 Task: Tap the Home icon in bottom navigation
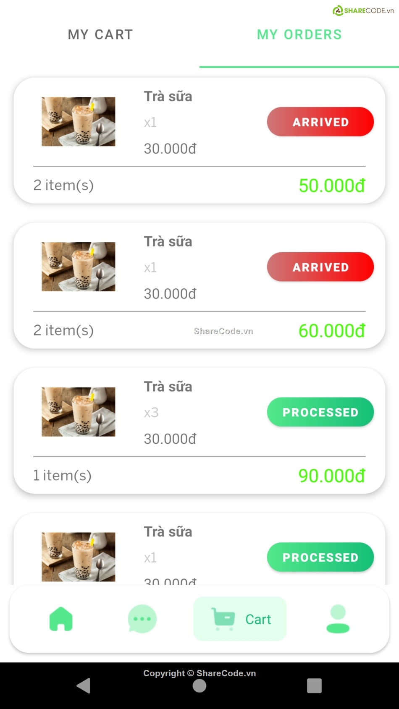[x=61, y=619]
